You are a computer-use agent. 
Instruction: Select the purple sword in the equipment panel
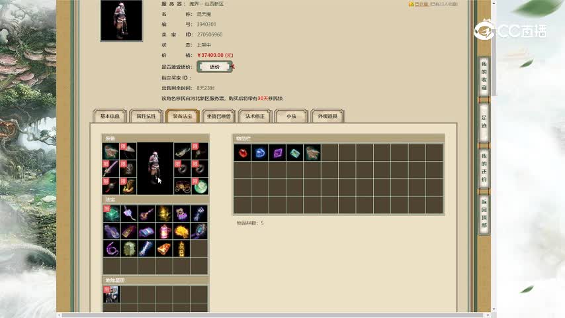[x=110, y=168]
